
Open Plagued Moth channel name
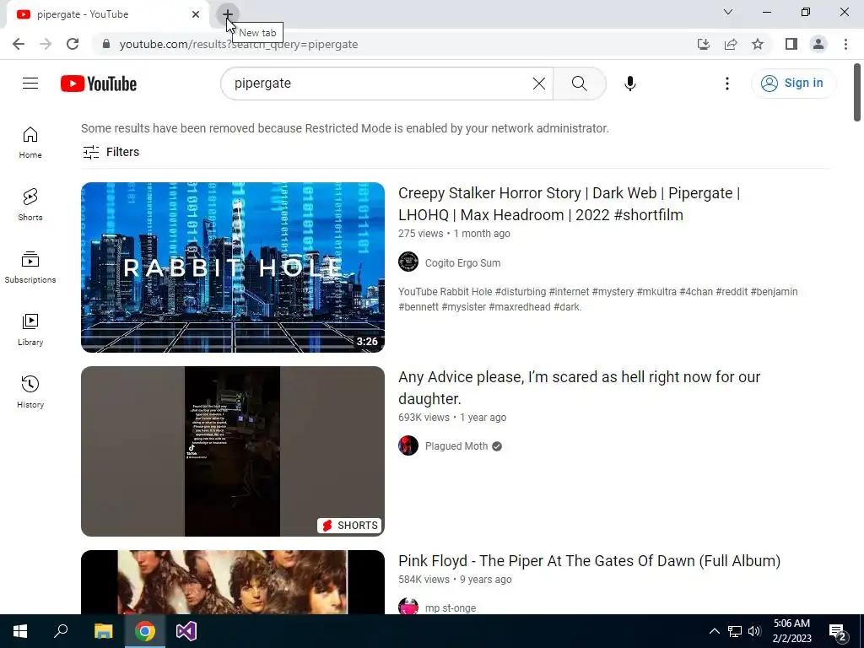click(x=456, y=446)
